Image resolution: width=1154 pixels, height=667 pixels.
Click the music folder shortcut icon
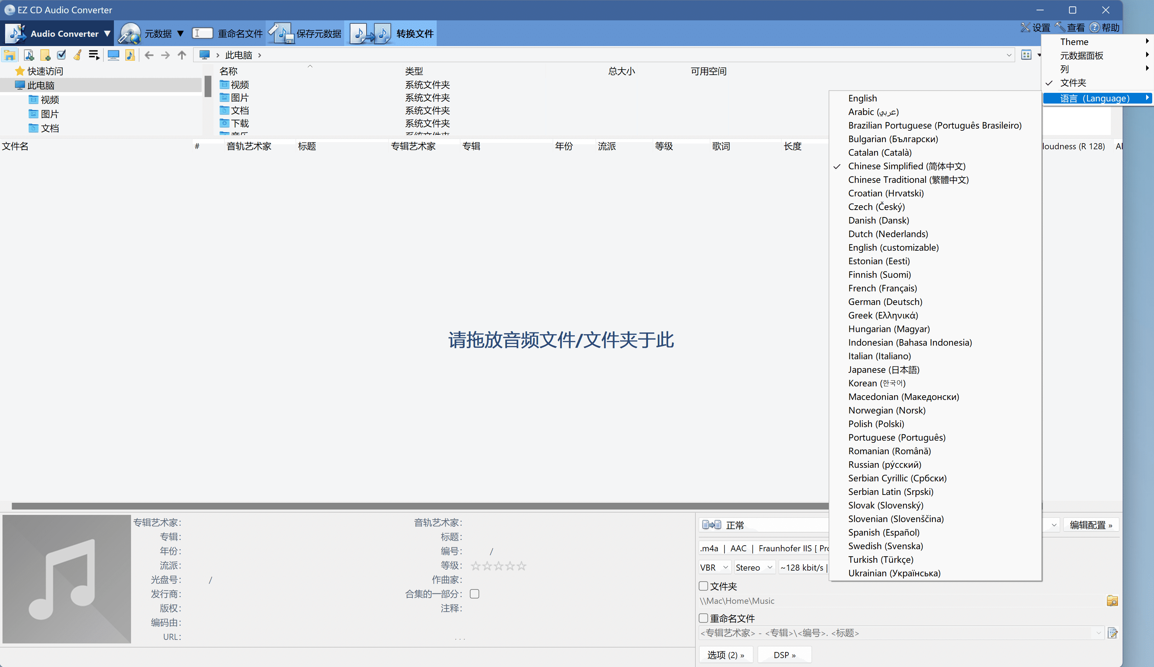[130, 55]
